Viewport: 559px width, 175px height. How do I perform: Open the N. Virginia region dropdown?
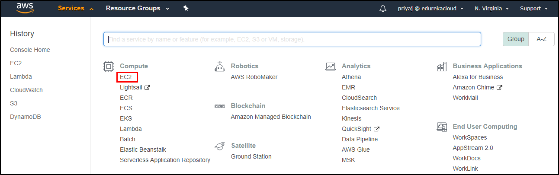(x=492, y=9)
